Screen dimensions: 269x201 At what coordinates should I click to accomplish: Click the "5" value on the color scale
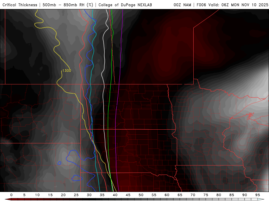pos(24,195)
